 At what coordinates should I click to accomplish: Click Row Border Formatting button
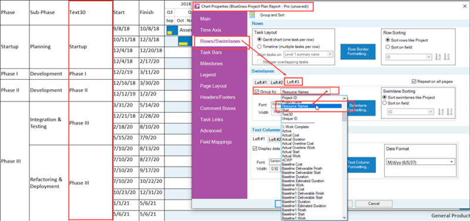pyautogui.click(x=358, y=52)
